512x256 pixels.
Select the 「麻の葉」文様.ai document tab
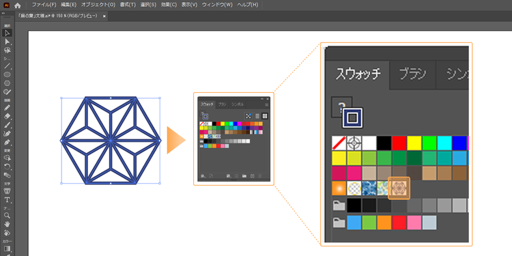[x=57, y=16]
